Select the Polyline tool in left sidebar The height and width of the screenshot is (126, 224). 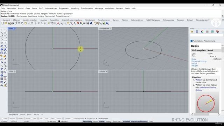[2, 33]
